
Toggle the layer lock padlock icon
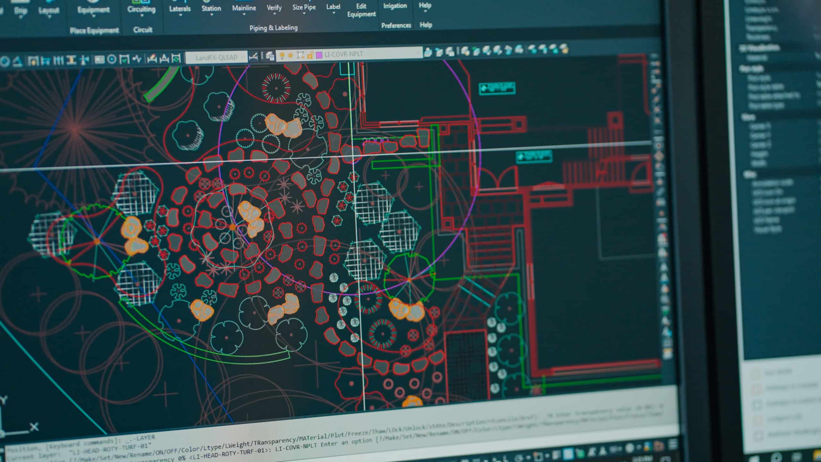(x=310, y=55)
